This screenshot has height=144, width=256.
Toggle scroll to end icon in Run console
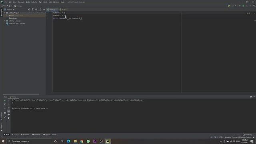9,111
